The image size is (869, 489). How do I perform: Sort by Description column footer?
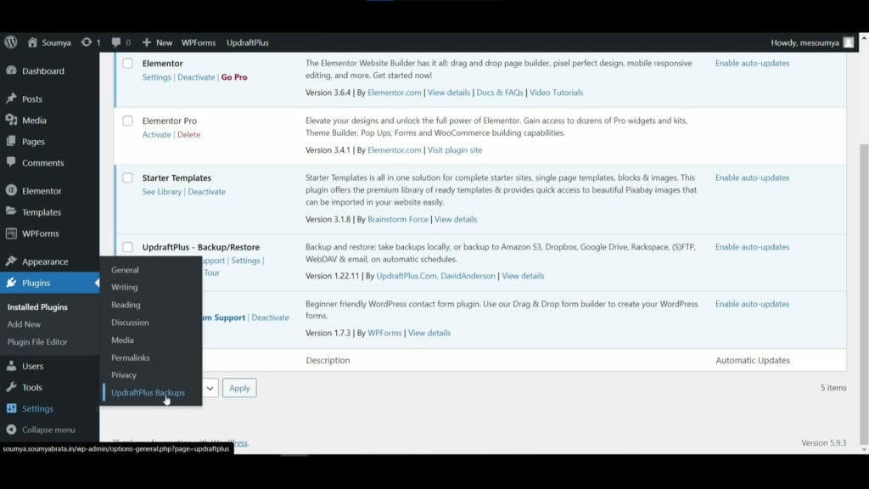pos(328,360)
